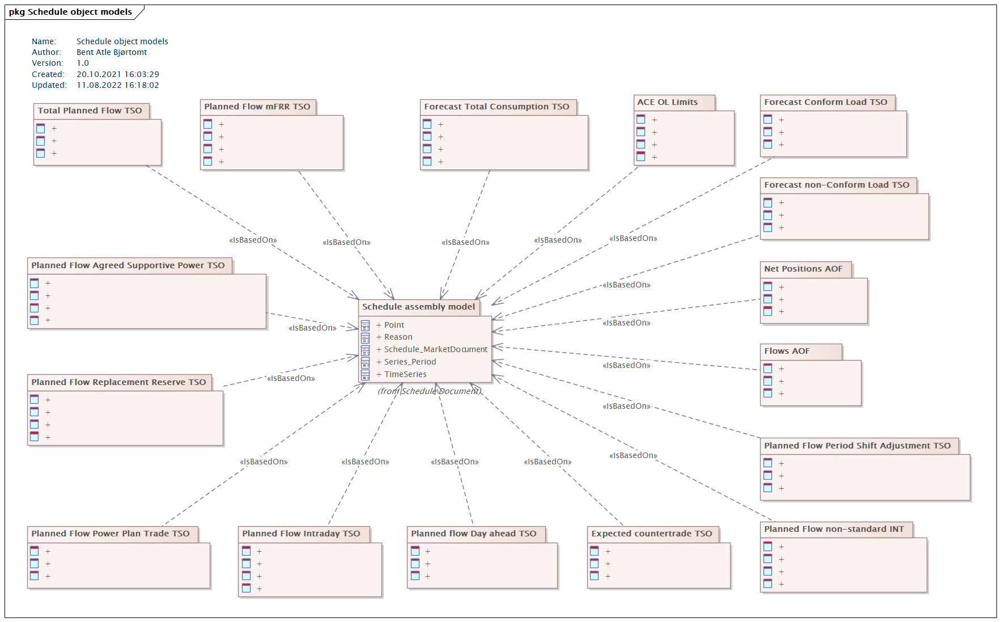Image resolution: width=1001 pixels, height=622 pixels.
Task: Click last diagram icon in Planned Flow mFRR TSO
Action: point(208,162)
